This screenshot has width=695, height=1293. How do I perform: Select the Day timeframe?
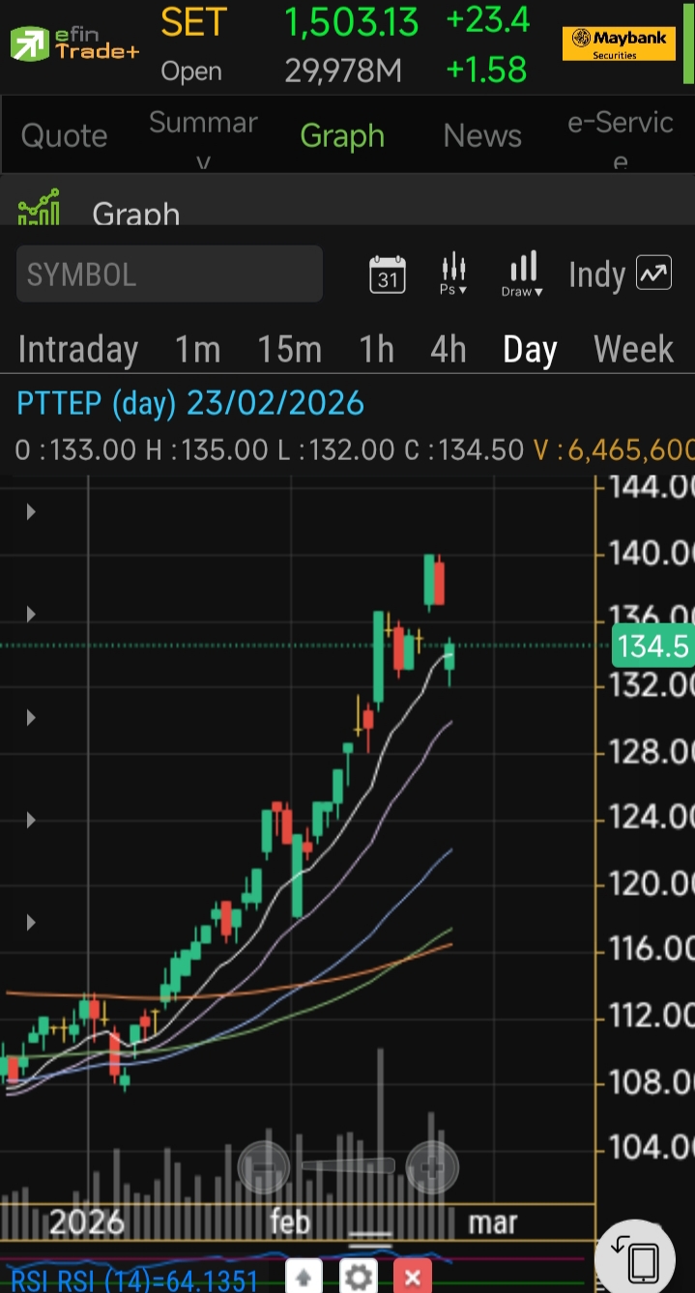(x=530, y=349)
